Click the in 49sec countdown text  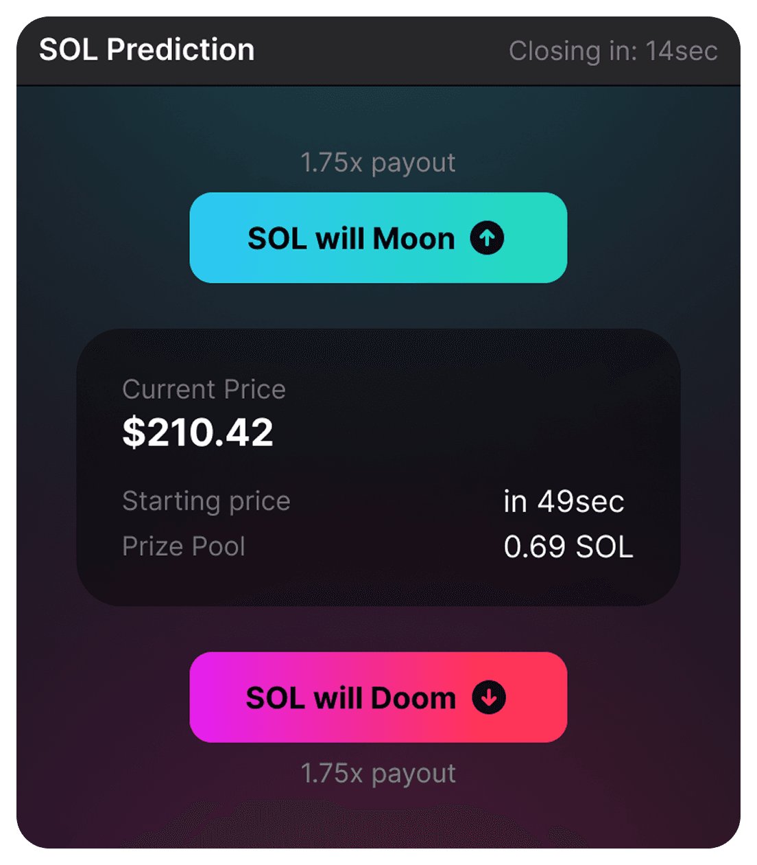563,501
